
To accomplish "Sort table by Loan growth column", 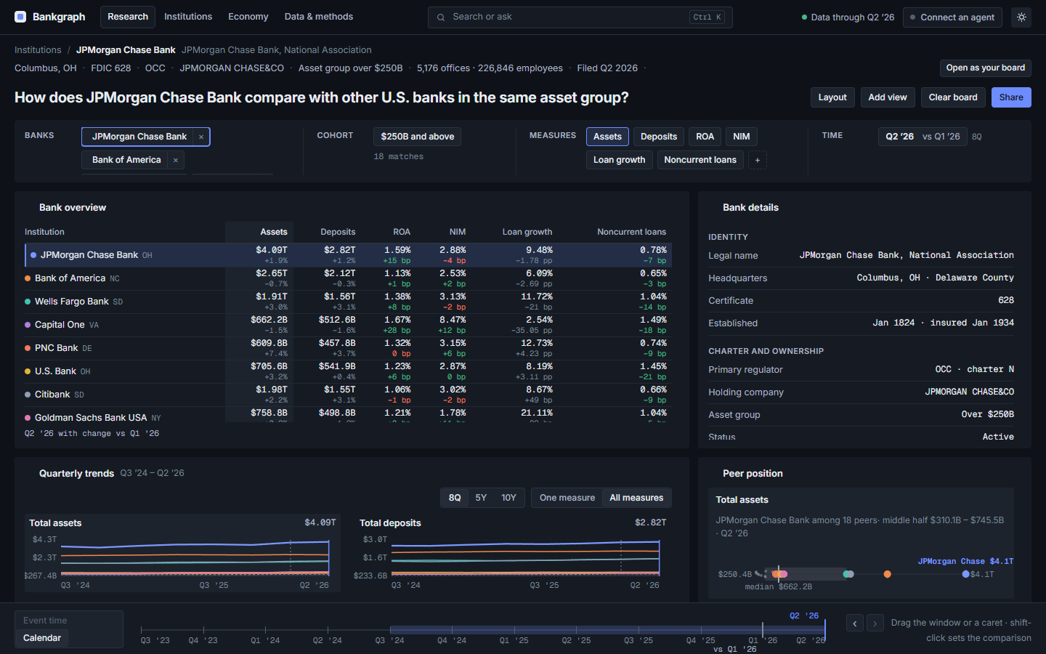I will point(527,232).
